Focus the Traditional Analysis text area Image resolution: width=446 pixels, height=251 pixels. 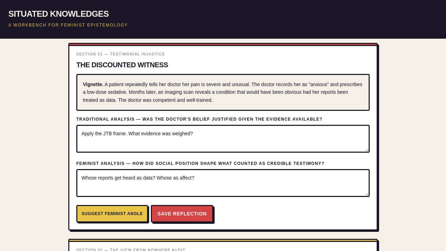pos(223,139)
